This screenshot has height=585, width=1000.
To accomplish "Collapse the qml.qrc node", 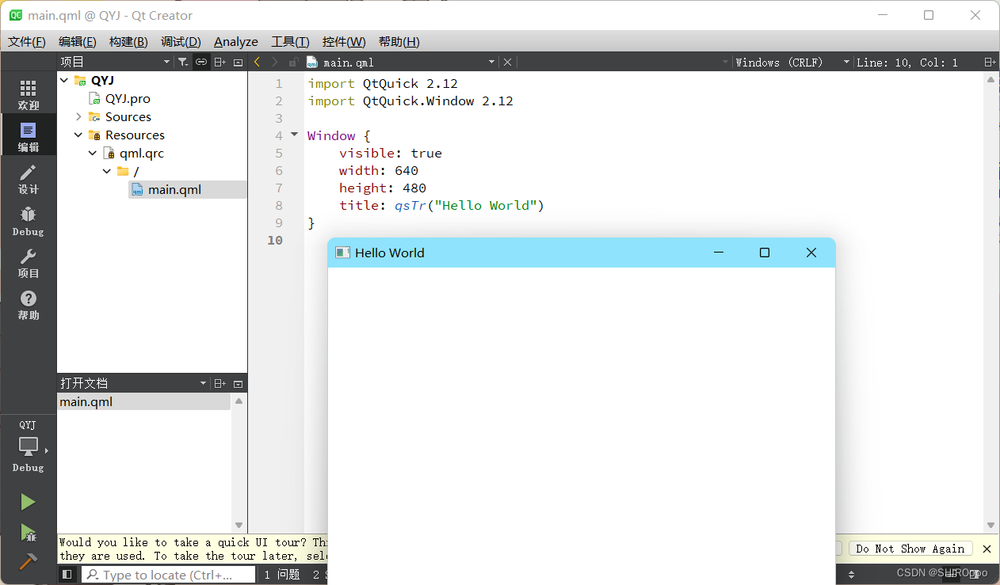I will coord(93,153).
